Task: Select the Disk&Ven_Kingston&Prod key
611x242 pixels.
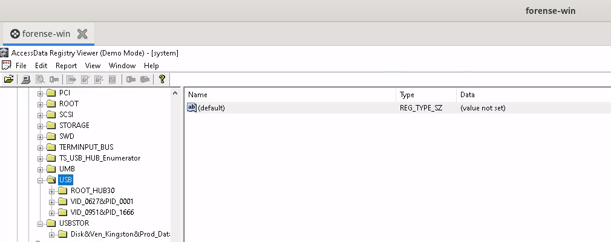Action: 120,234
